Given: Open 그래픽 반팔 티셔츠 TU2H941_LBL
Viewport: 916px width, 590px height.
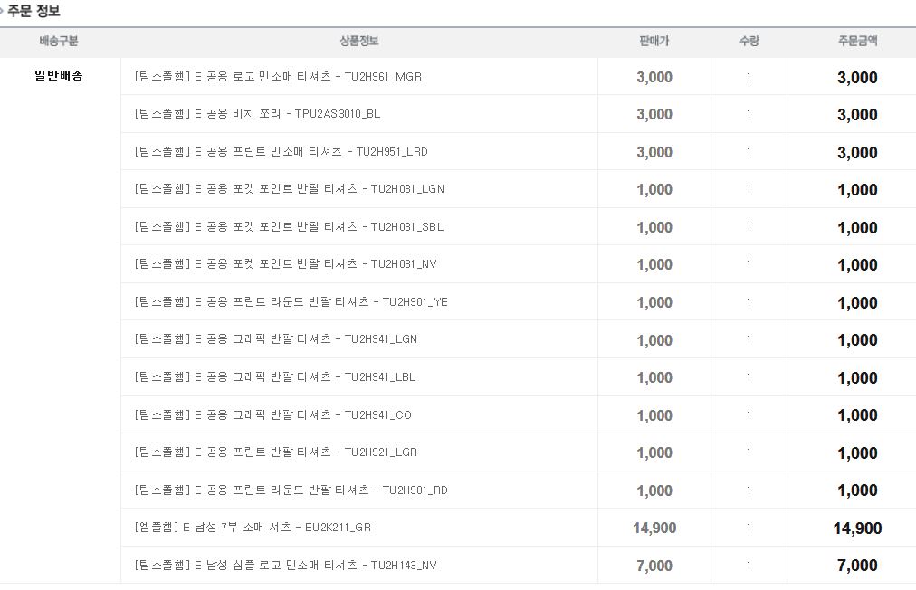Looking at the screenshot, I should point(274,377).
